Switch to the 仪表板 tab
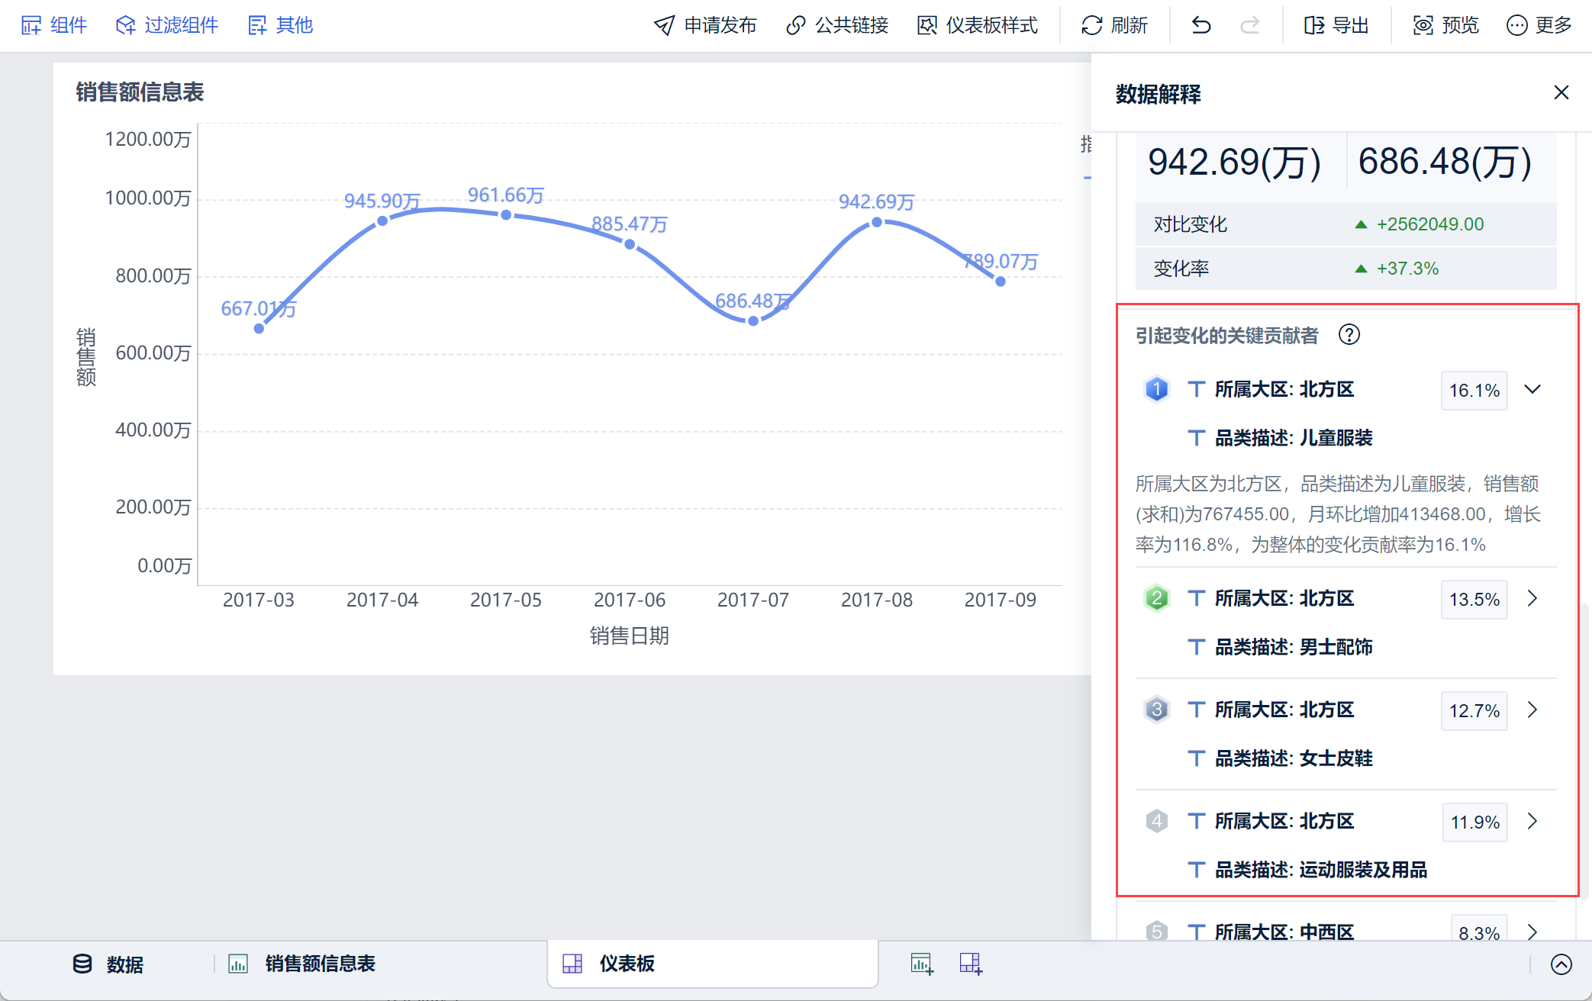Viewport: 1592px width, 1001px height. click(x=626, y=964)
